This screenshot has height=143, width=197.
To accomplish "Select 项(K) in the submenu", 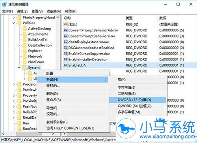I will click(138, 79).
